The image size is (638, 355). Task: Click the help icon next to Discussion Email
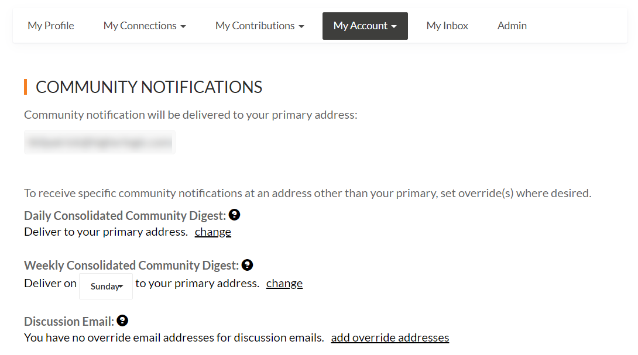click(x=122, y=321)
